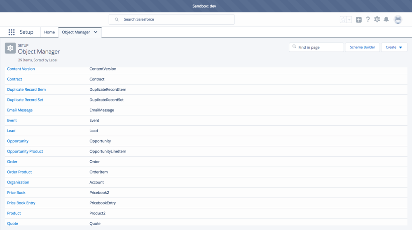Open the Home tab
The image size is (412, 230).
49,32
